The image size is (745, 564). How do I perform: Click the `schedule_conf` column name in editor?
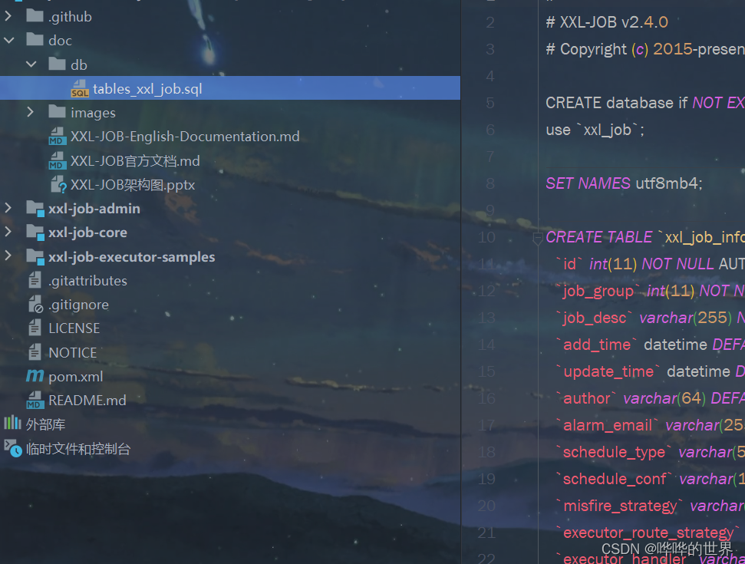pyautogui.click(x=615, y=479)
